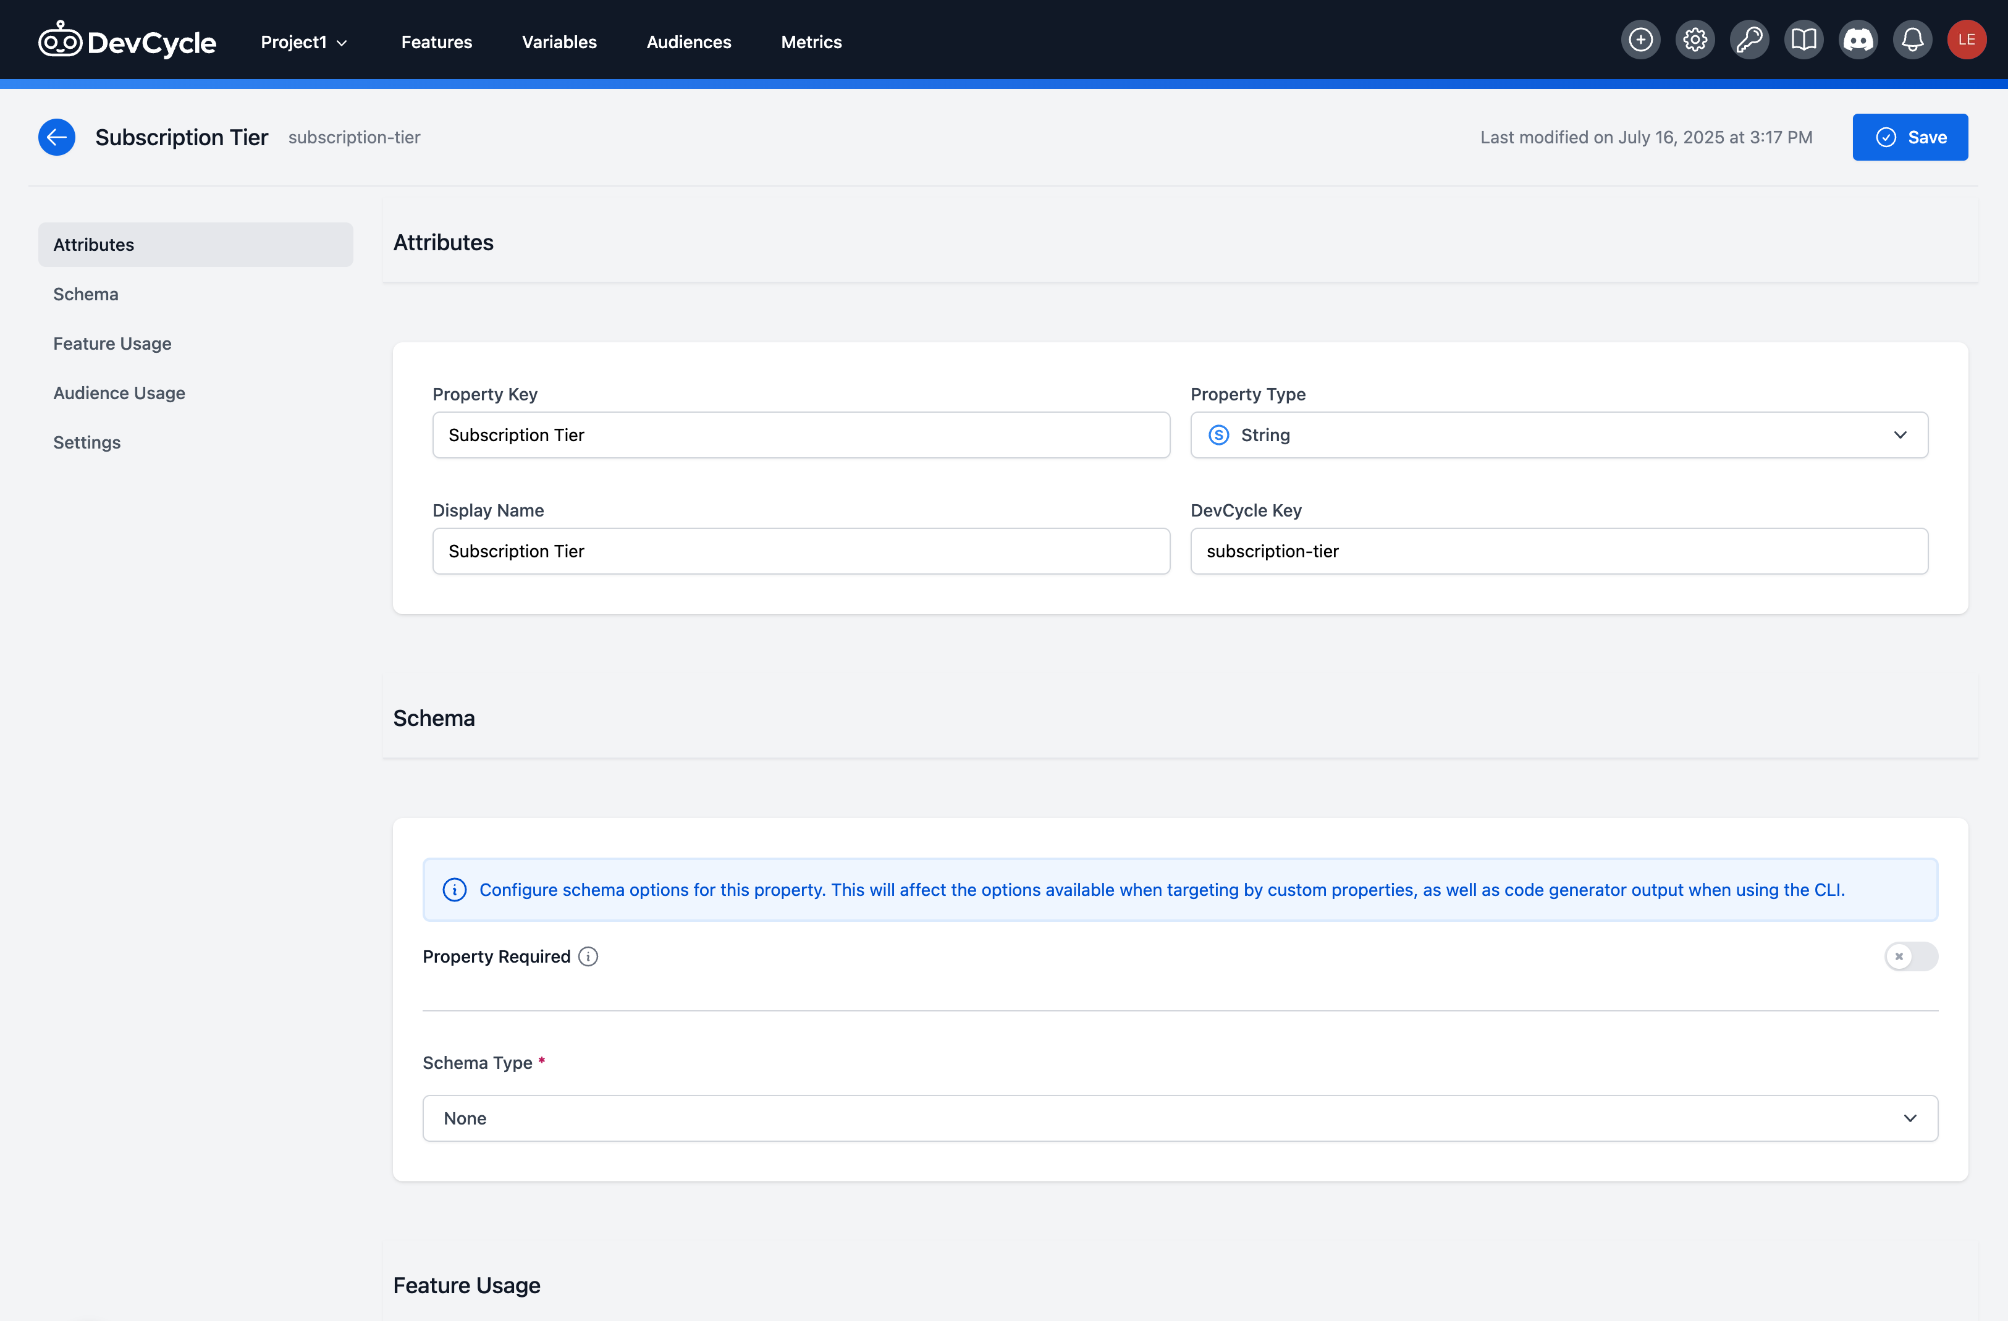
Task: Switch to the Audiences section
Action: (x=688, y=41)
